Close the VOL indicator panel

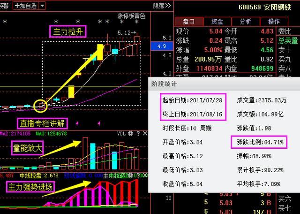pos(145,133)
